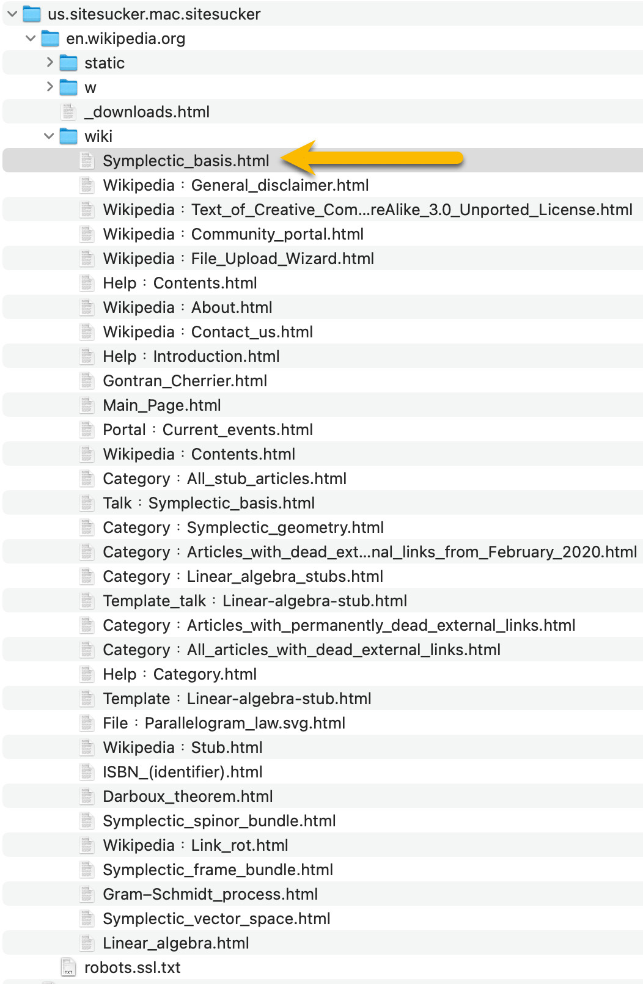Click the Symplectic_vector_space.html file icon
Viewport: 643px width, 984px height.
point(87,918)
